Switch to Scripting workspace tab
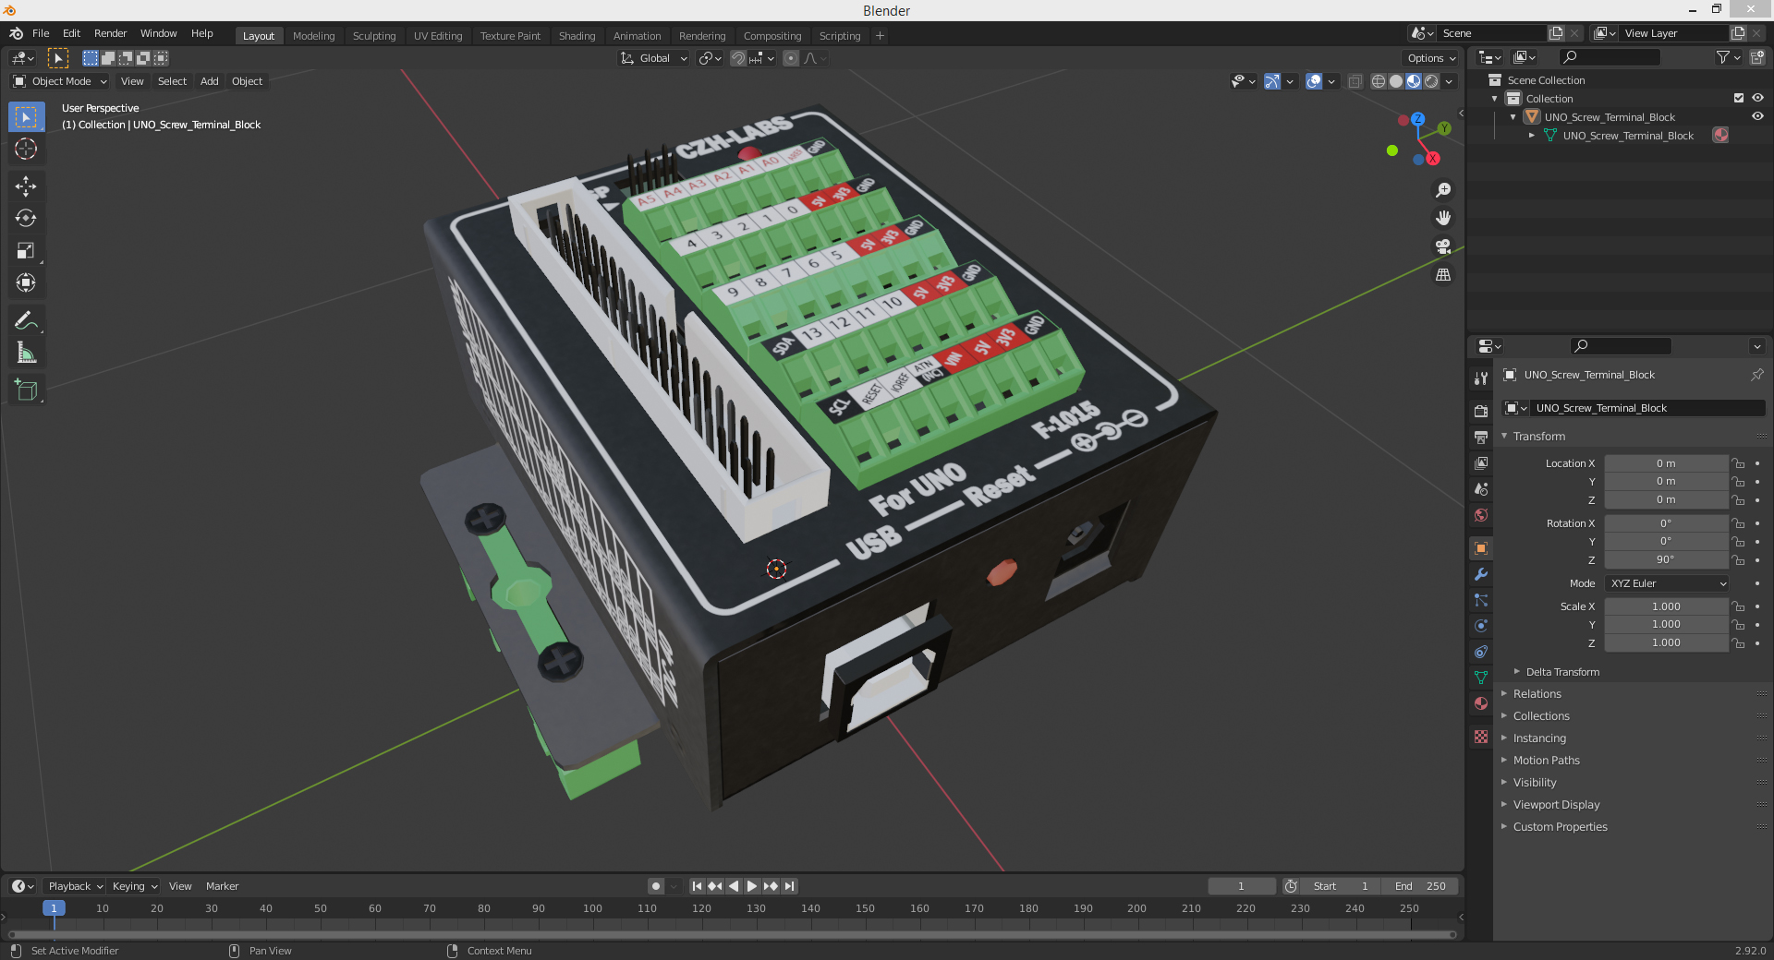Viewport: 1774px width, 960px height. pos(839,36)
